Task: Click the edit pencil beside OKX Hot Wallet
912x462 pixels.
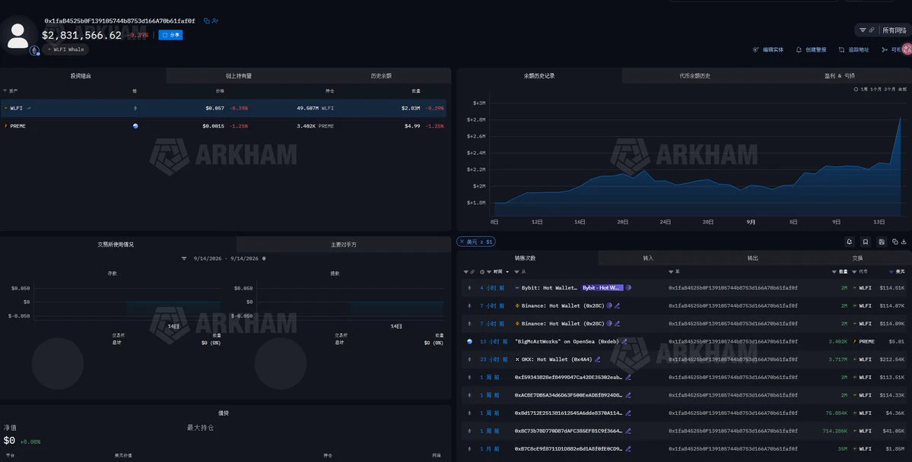Action: click(597, 359)
